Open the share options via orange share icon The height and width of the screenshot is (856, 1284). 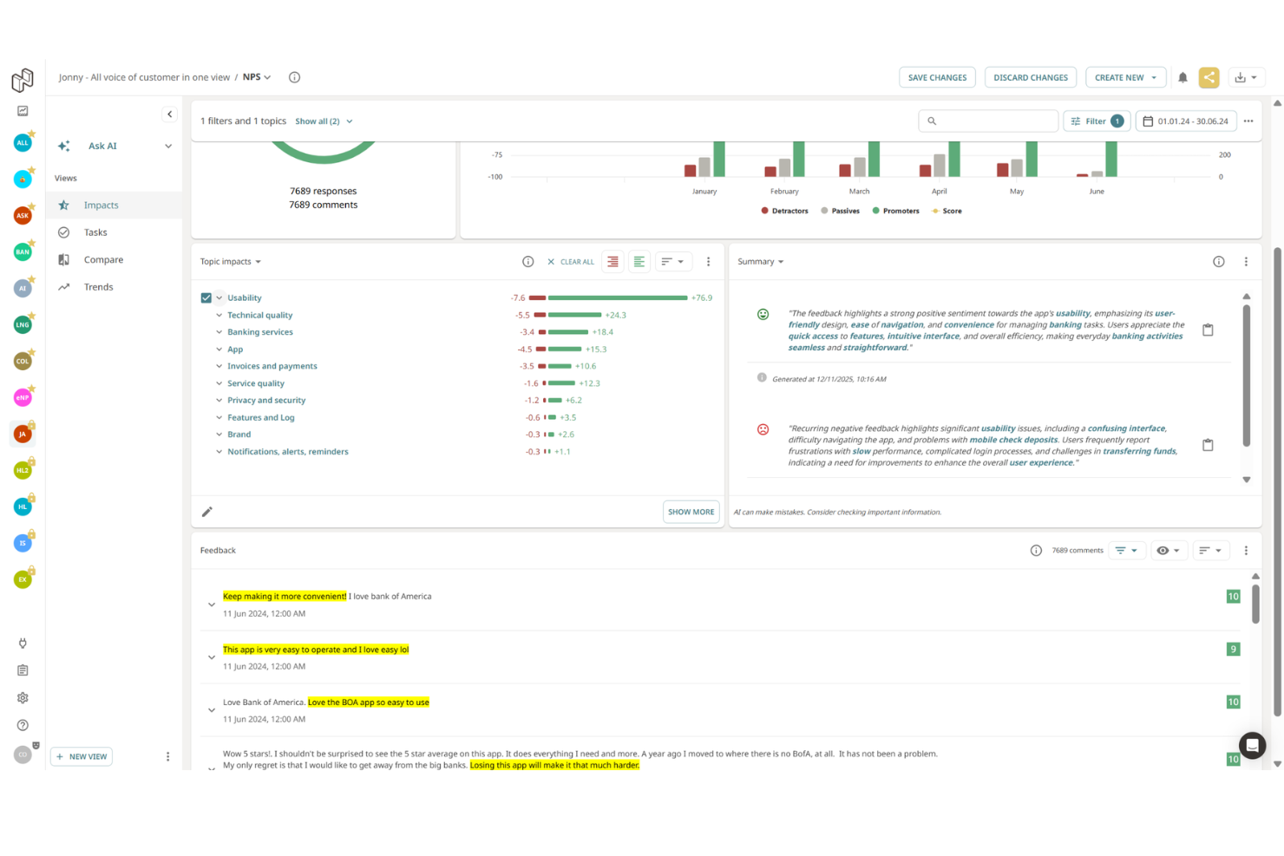[1209, 77]
